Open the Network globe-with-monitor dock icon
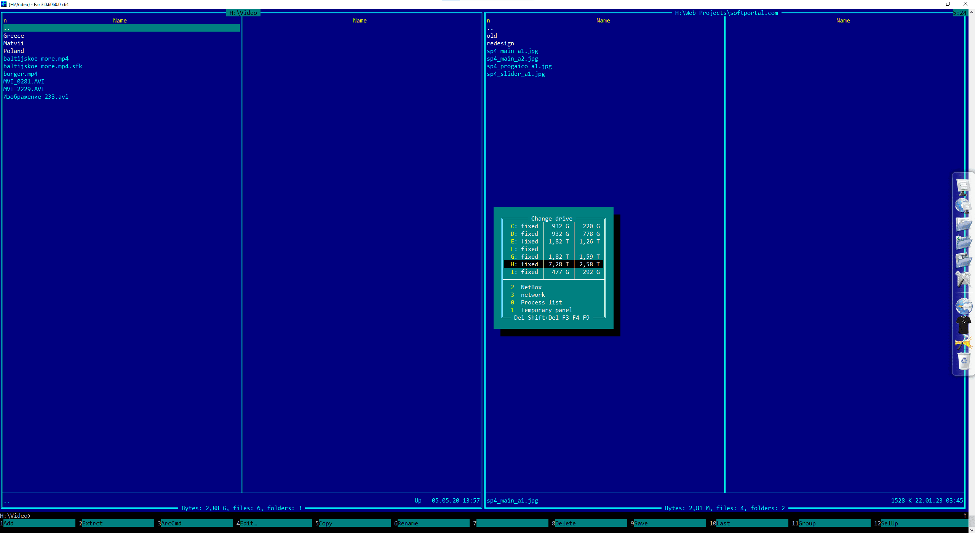Screen dimensions: 975x533 [963, 206]
